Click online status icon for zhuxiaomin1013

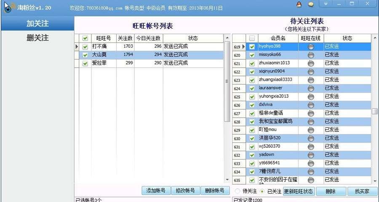point(311,63)
